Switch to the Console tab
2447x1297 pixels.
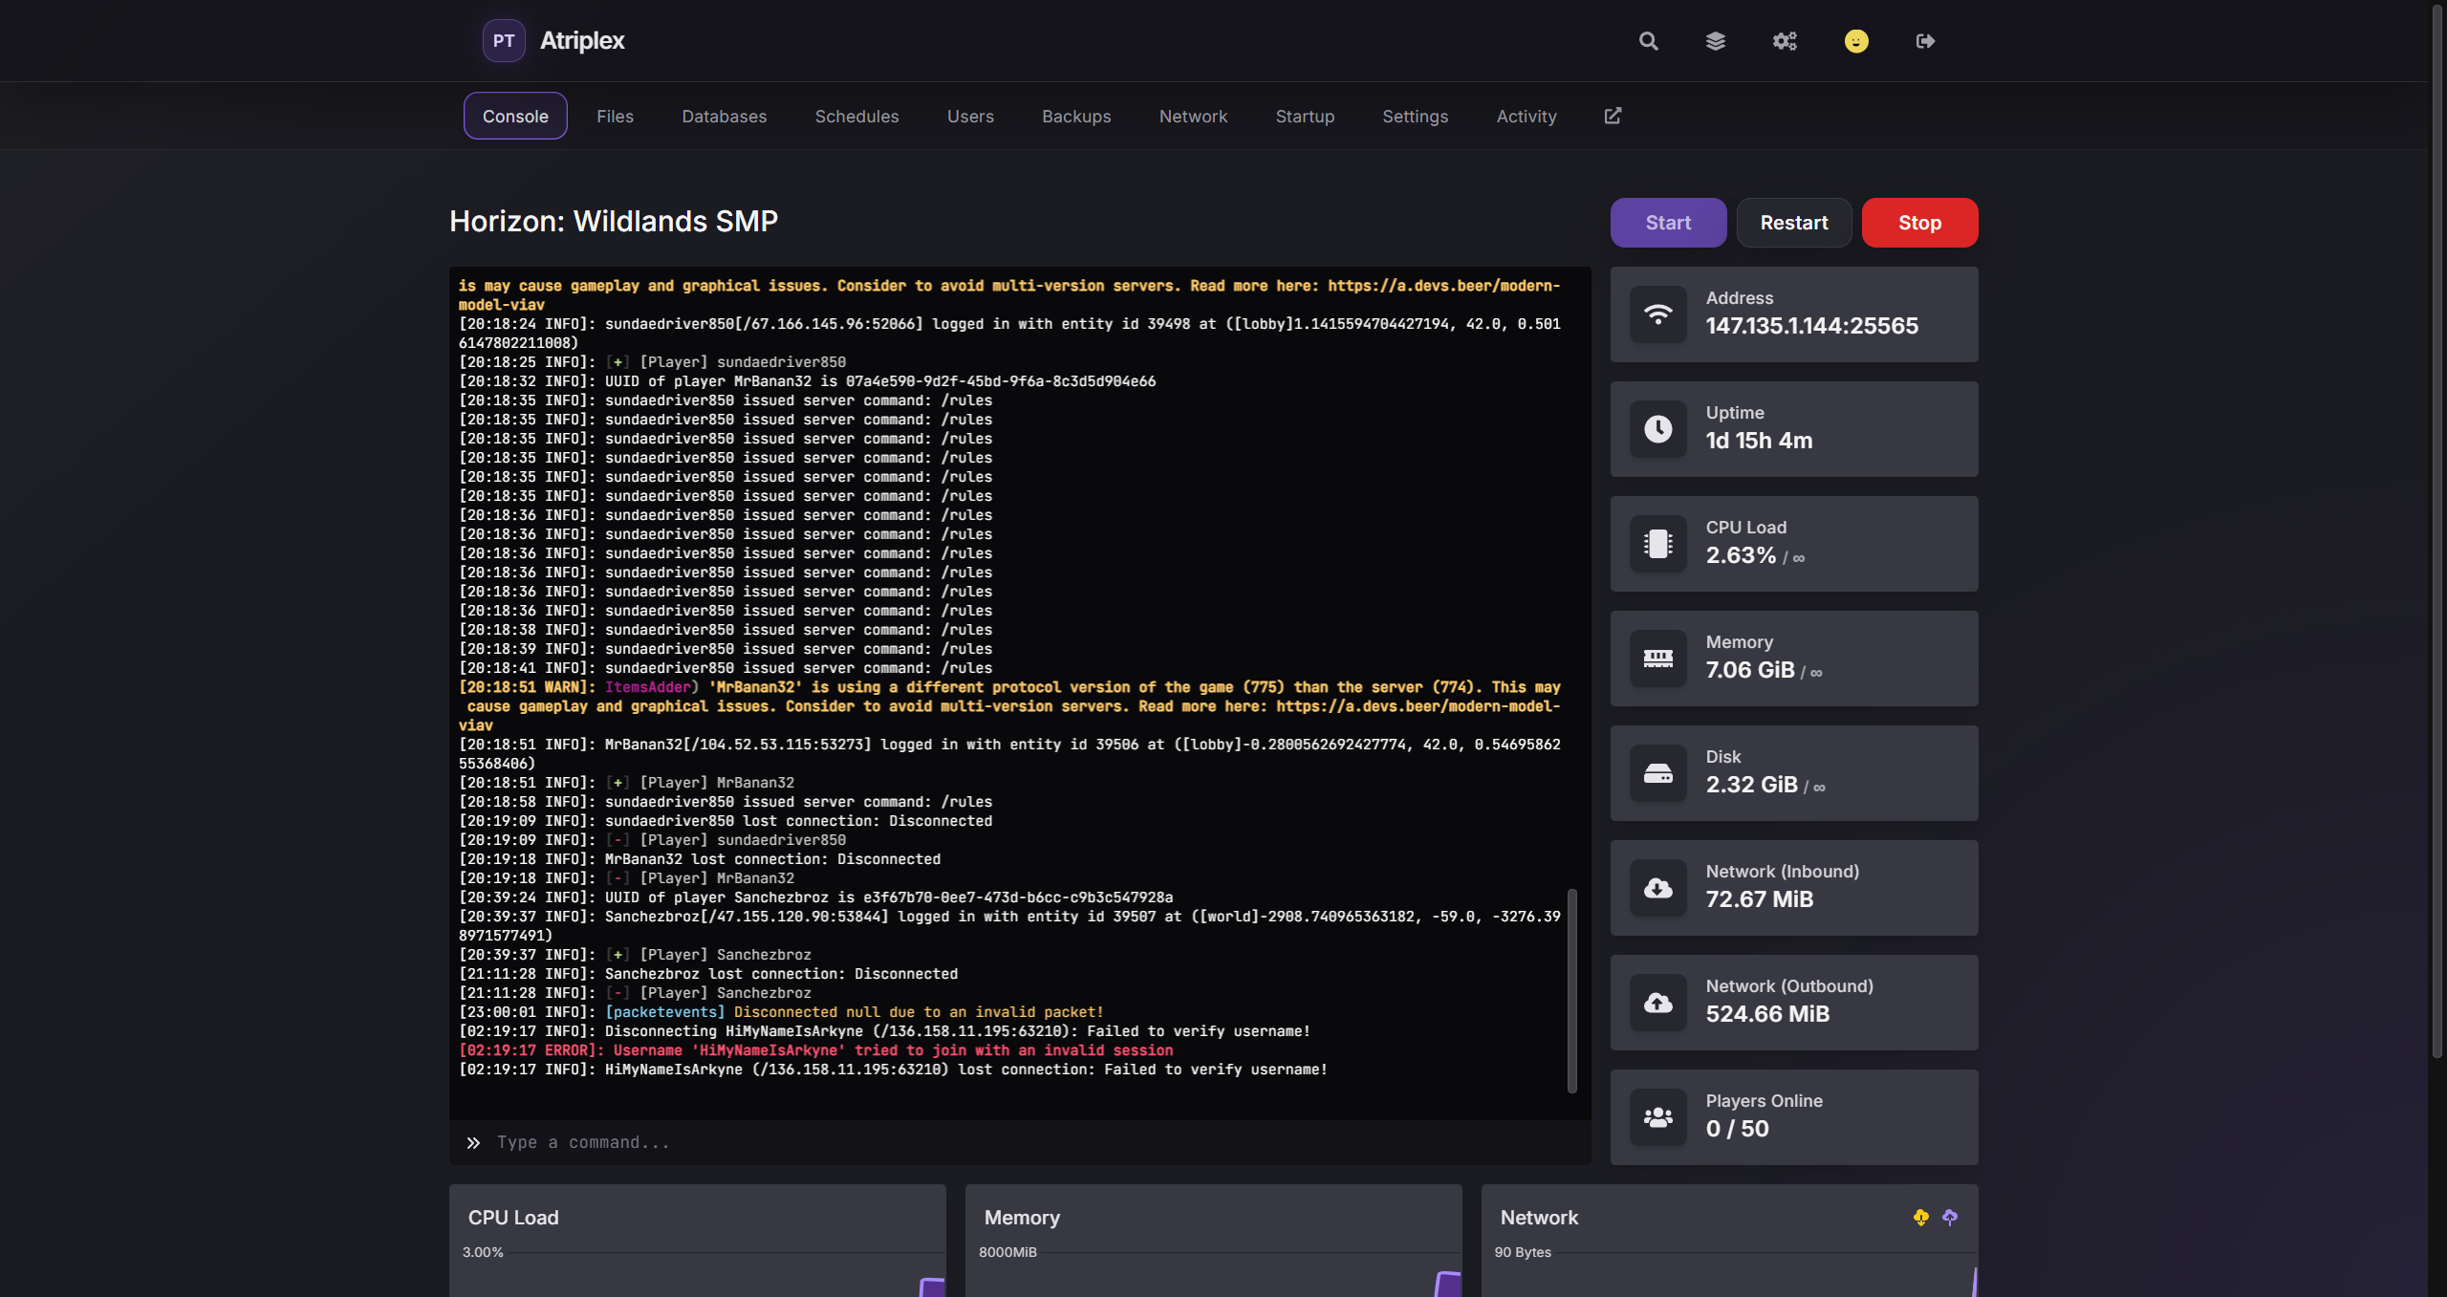coord(515,116)
